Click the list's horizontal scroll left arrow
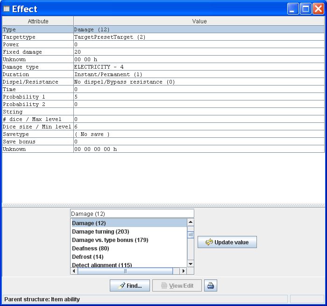Viewport: 327px width, 306px height. coord(74,271)
